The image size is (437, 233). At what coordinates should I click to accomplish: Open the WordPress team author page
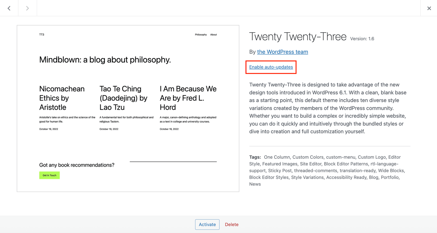(x=282, y=52)
